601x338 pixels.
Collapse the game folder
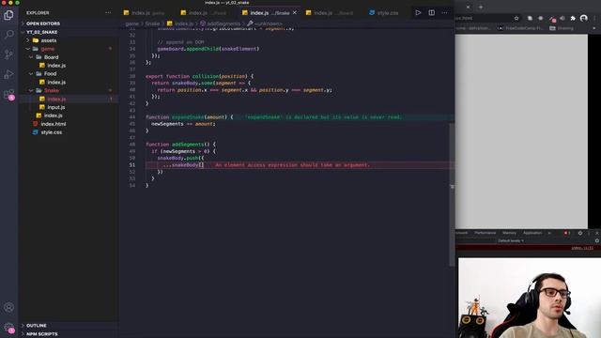48,49
